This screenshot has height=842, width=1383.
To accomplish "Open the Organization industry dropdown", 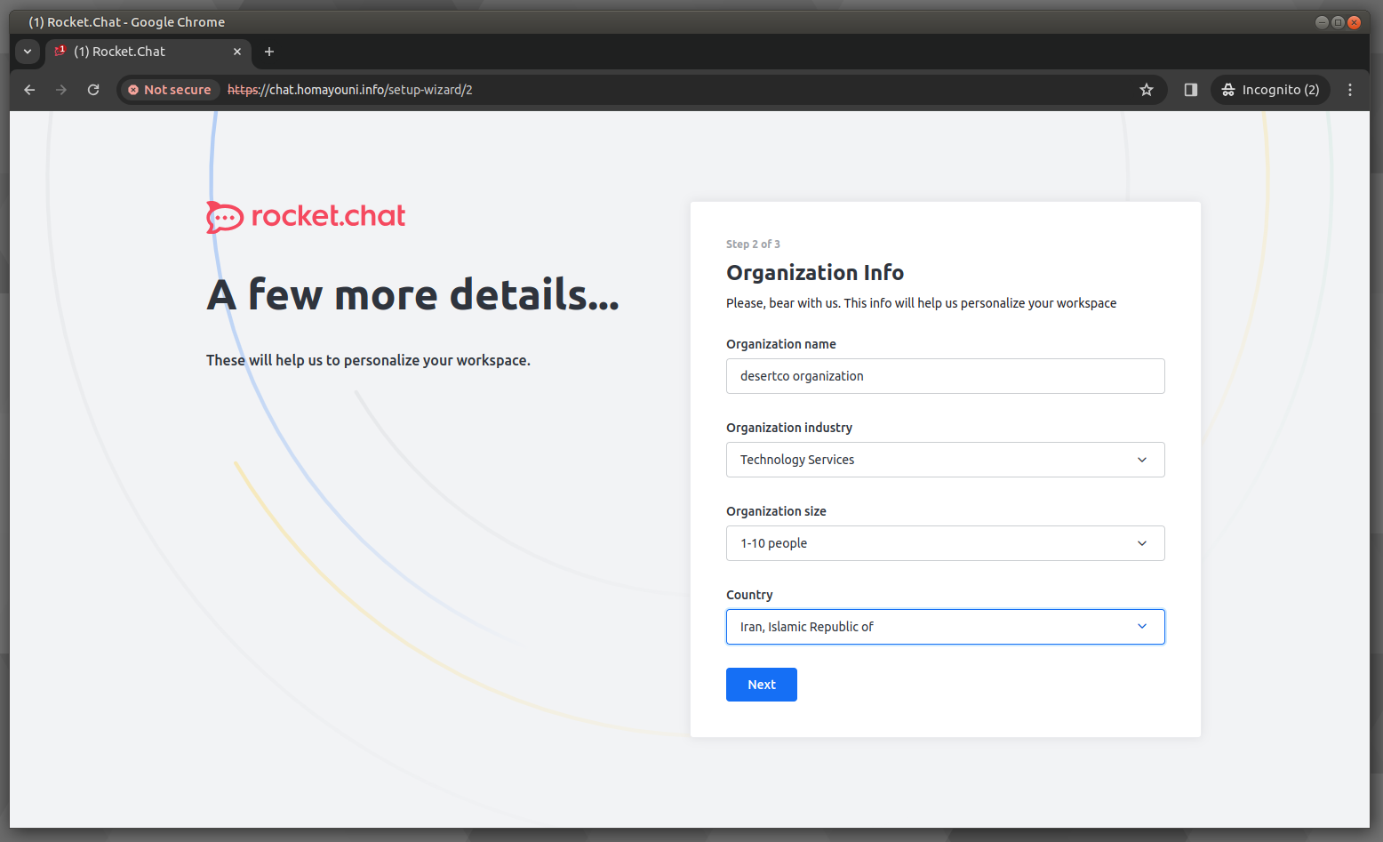I will 946,460.
